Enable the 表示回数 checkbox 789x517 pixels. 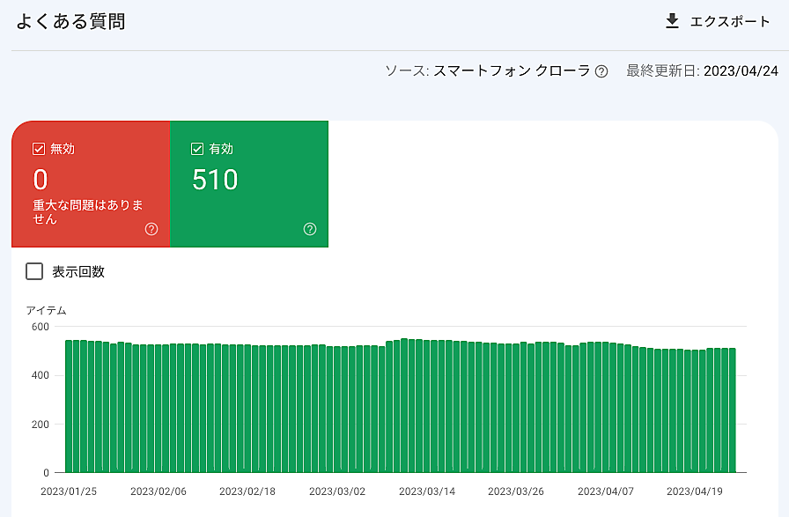coord(34,271)
